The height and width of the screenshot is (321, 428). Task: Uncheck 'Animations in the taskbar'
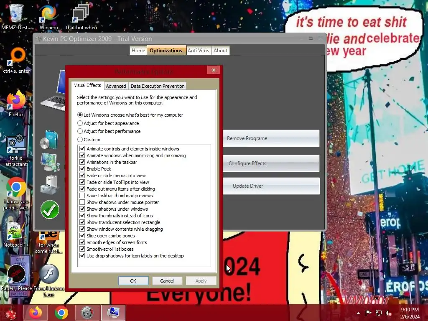82,162
